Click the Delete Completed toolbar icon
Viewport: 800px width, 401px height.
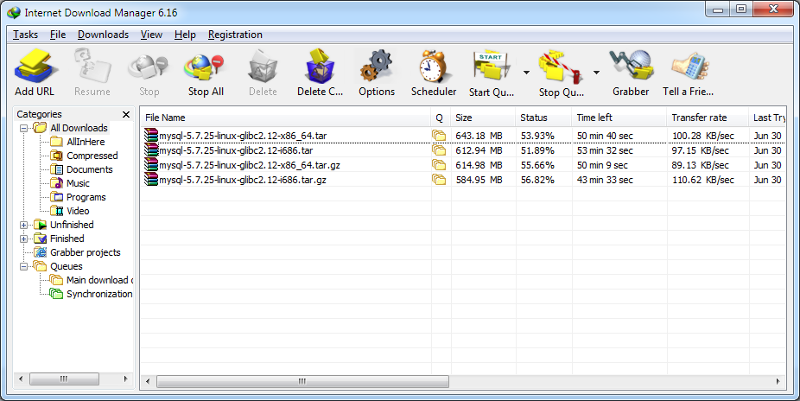tap(320, 67)
